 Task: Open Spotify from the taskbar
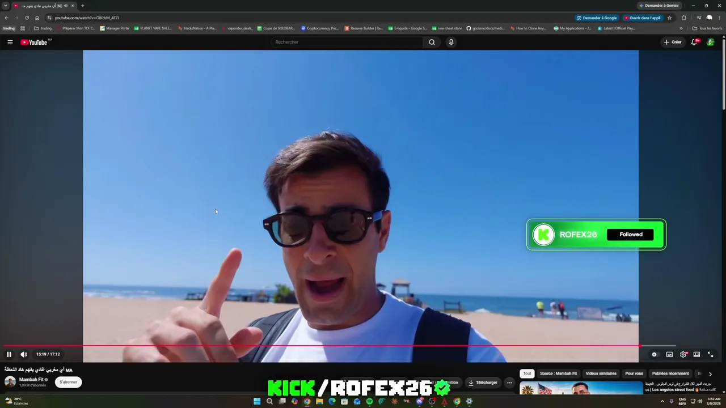coord(369,401)
